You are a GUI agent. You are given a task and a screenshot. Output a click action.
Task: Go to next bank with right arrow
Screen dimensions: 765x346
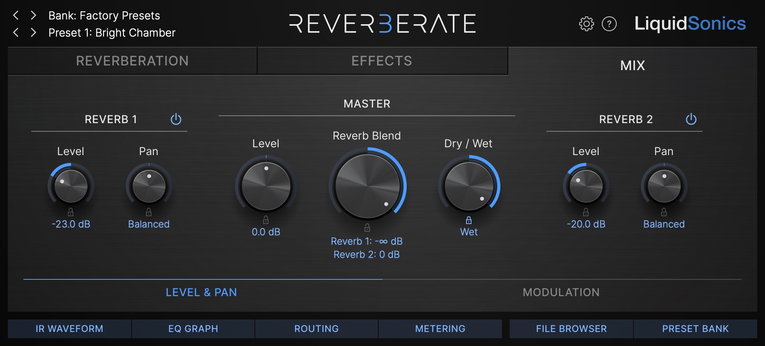[34, 15]
